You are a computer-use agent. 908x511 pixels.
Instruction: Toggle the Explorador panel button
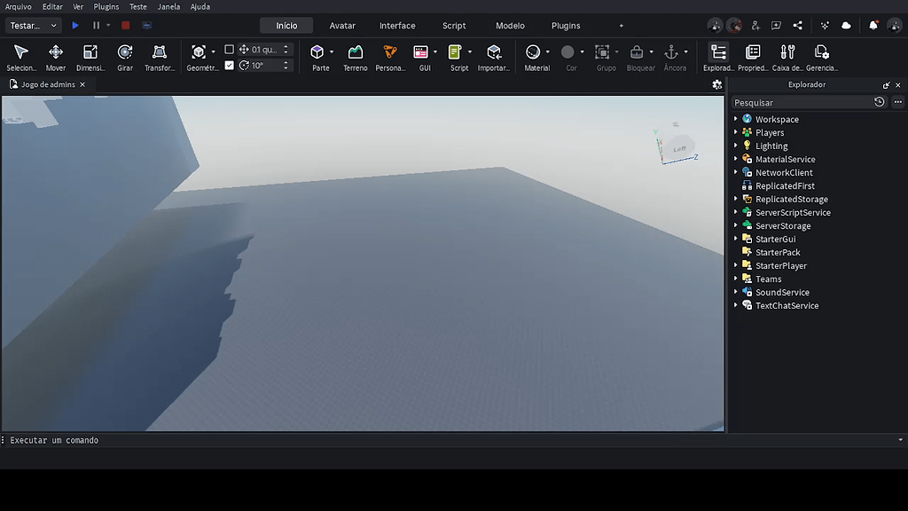pos(718,58)
